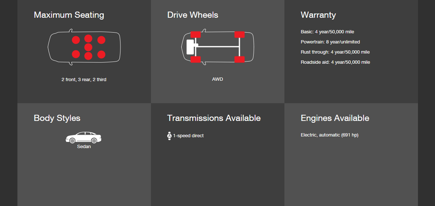Image resolution: width=435 pixels, height=206 pixels.
Task: Click the AWD label under drivetrain diagram
Action: click(217, 79)
